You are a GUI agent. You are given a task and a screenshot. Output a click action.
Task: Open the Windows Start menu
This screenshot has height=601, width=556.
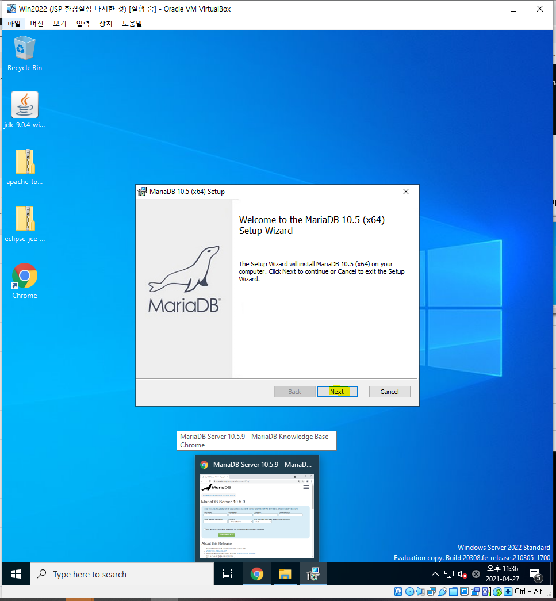(x=16, y=574)
